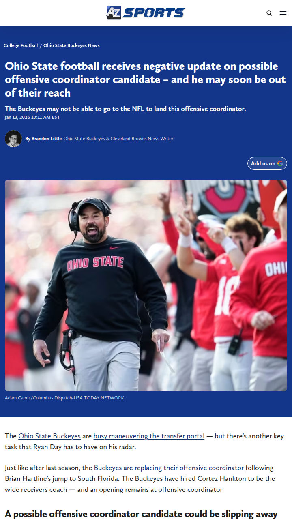Image resolution: width=292 pixels, height=519 pixels.
Task: Click the Google G logo icon
Action: (280, 163)
